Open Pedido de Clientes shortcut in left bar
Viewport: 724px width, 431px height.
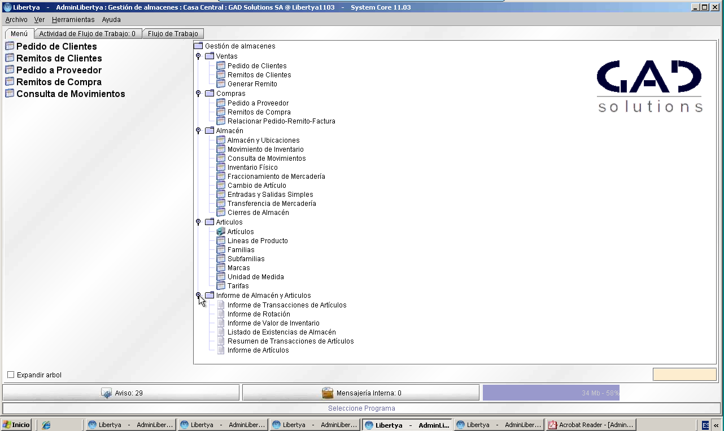56,47
